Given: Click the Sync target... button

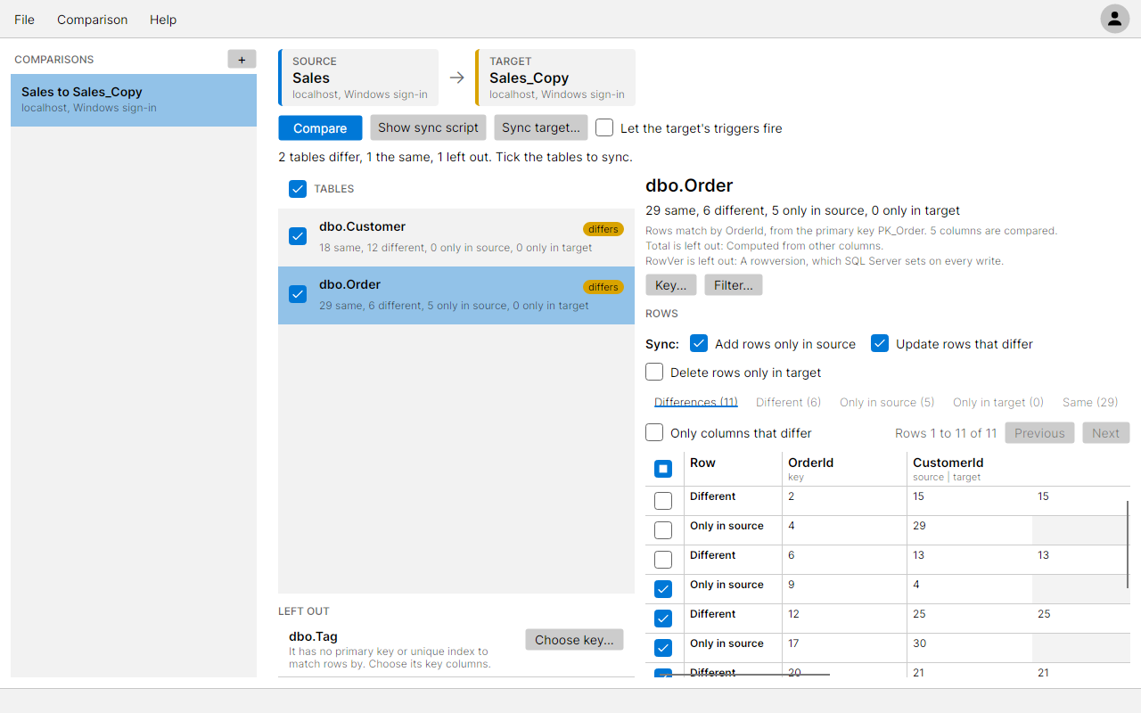Looking at the screenshot, I should tap(541, 127).
